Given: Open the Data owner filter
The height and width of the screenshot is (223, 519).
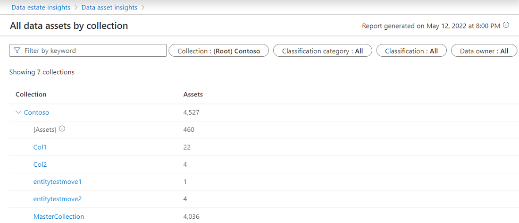Looking at the screenshot, I should [x=484, y=51].
